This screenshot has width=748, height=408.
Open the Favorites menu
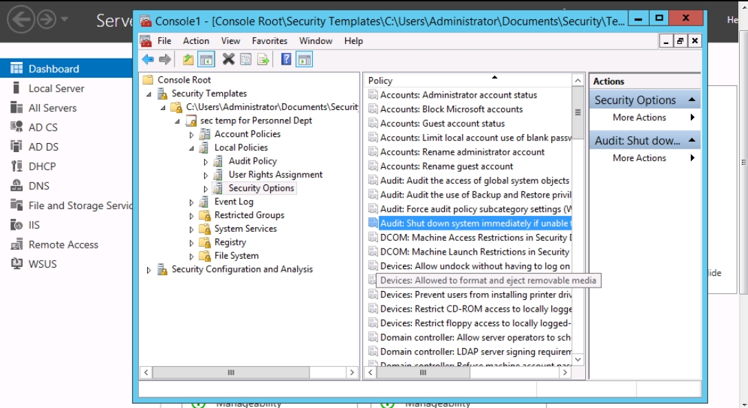point(269,41)
